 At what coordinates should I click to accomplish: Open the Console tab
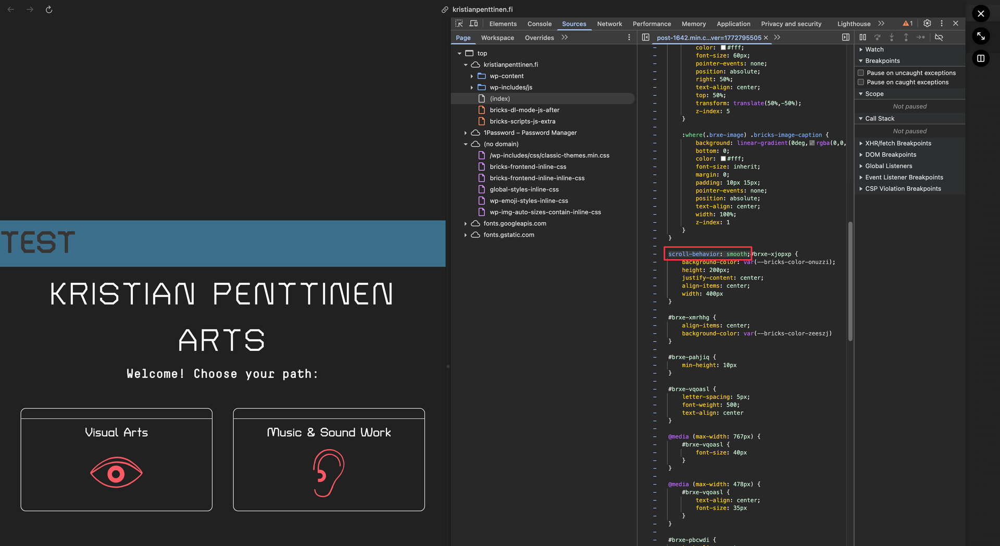pyautogui.click(x=539, y=24)
